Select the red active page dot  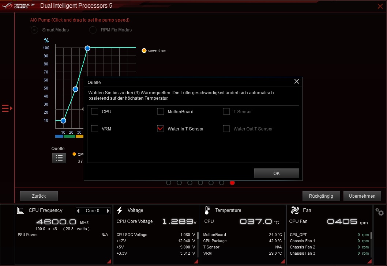click(232, 183)
